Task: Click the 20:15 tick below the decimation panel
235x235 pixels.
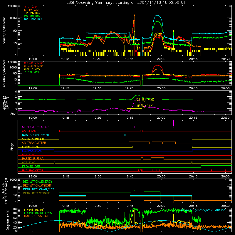Action: click(x=193, y=206)
